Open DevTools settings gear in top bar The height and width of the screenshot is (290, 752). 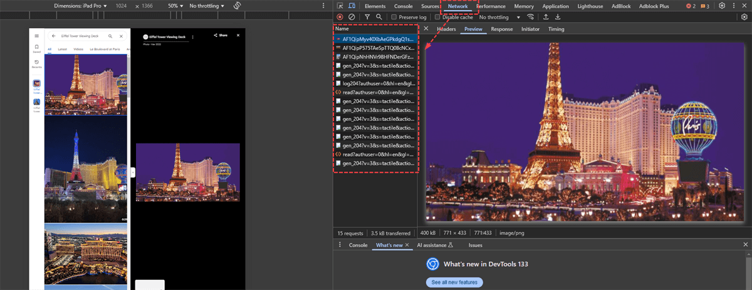722,6
